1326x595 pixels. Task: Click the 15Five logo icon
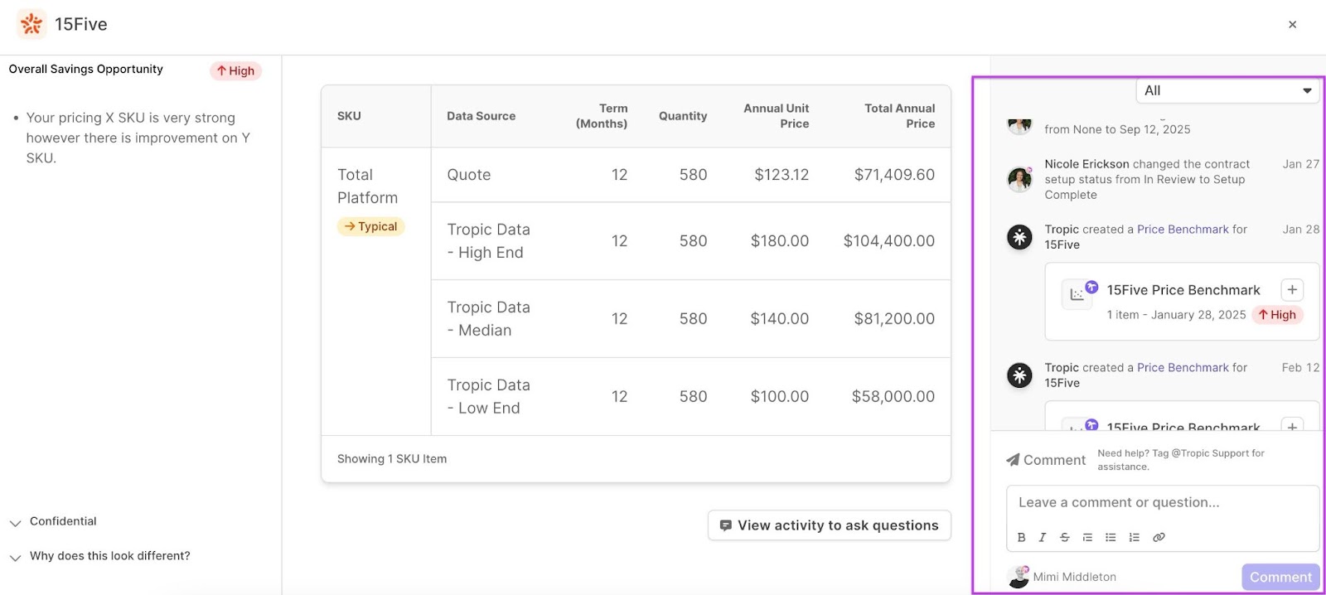[x=31, y=24]
